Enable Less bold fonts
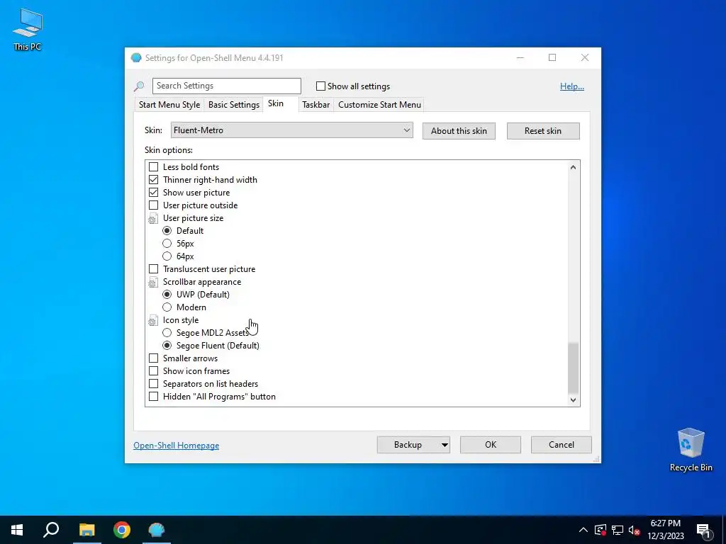This screenshot has width=726, height=544. [153, 167]
